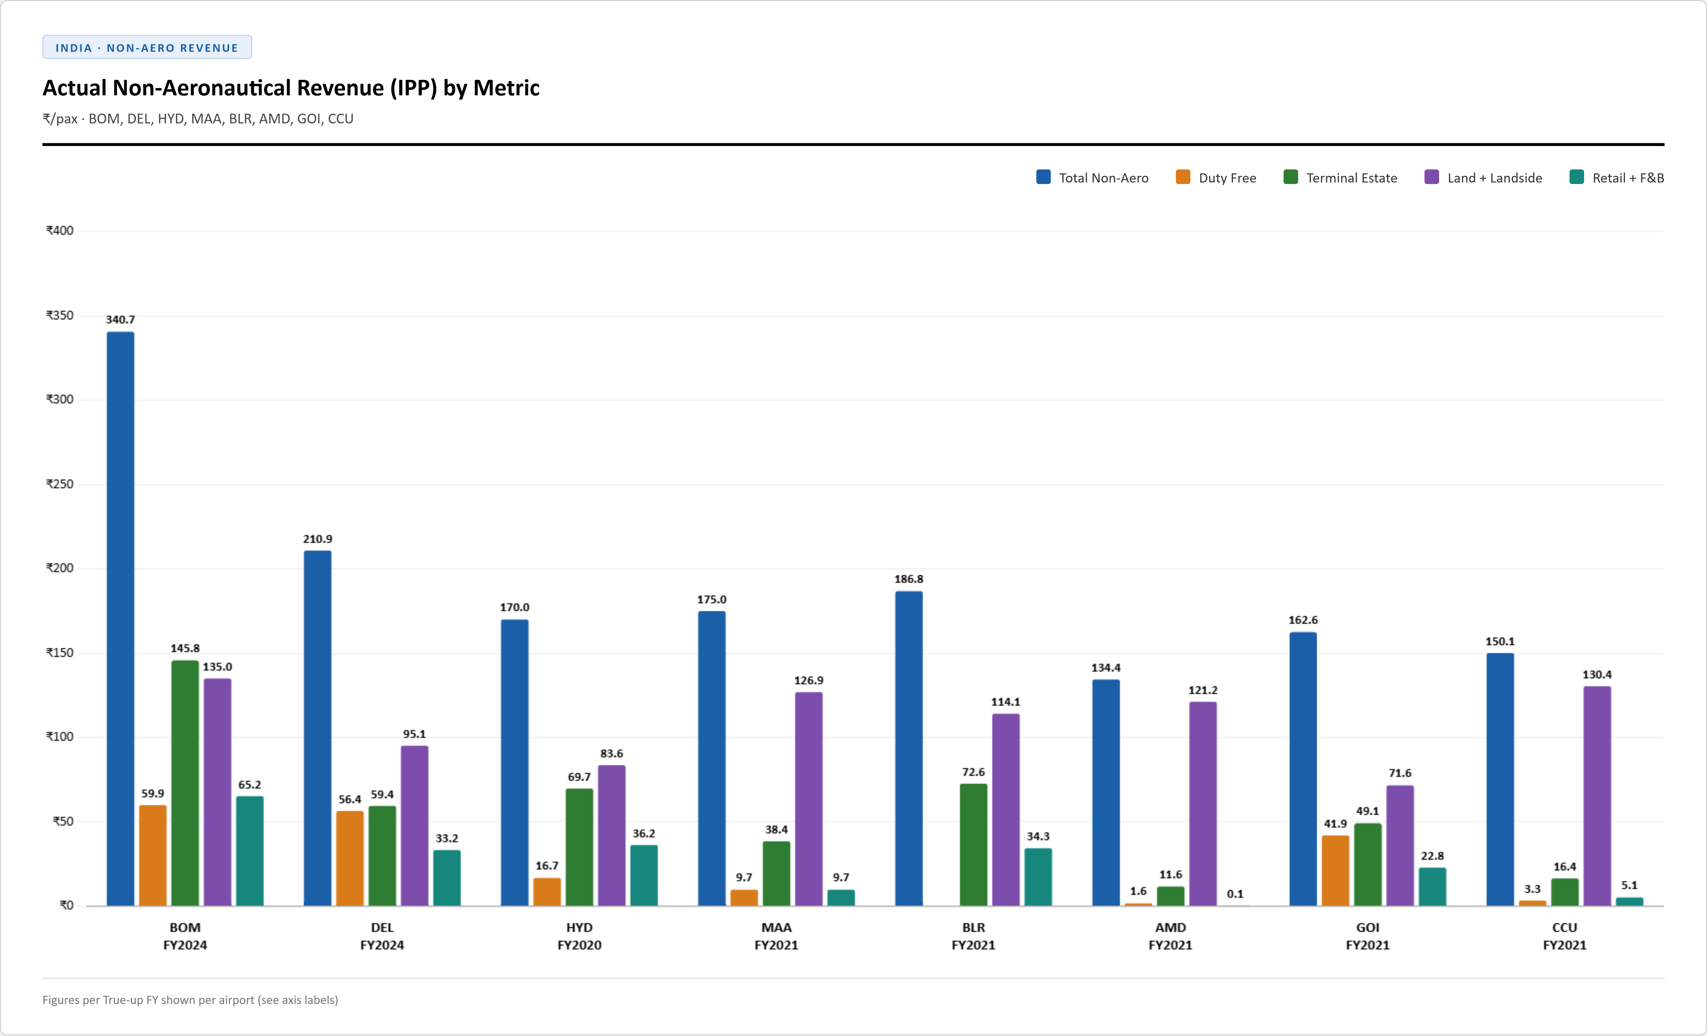The image size is (1707, 1036).
Task: Click the CCU FY2021 axis label
Action: (x=1565, y=936)
